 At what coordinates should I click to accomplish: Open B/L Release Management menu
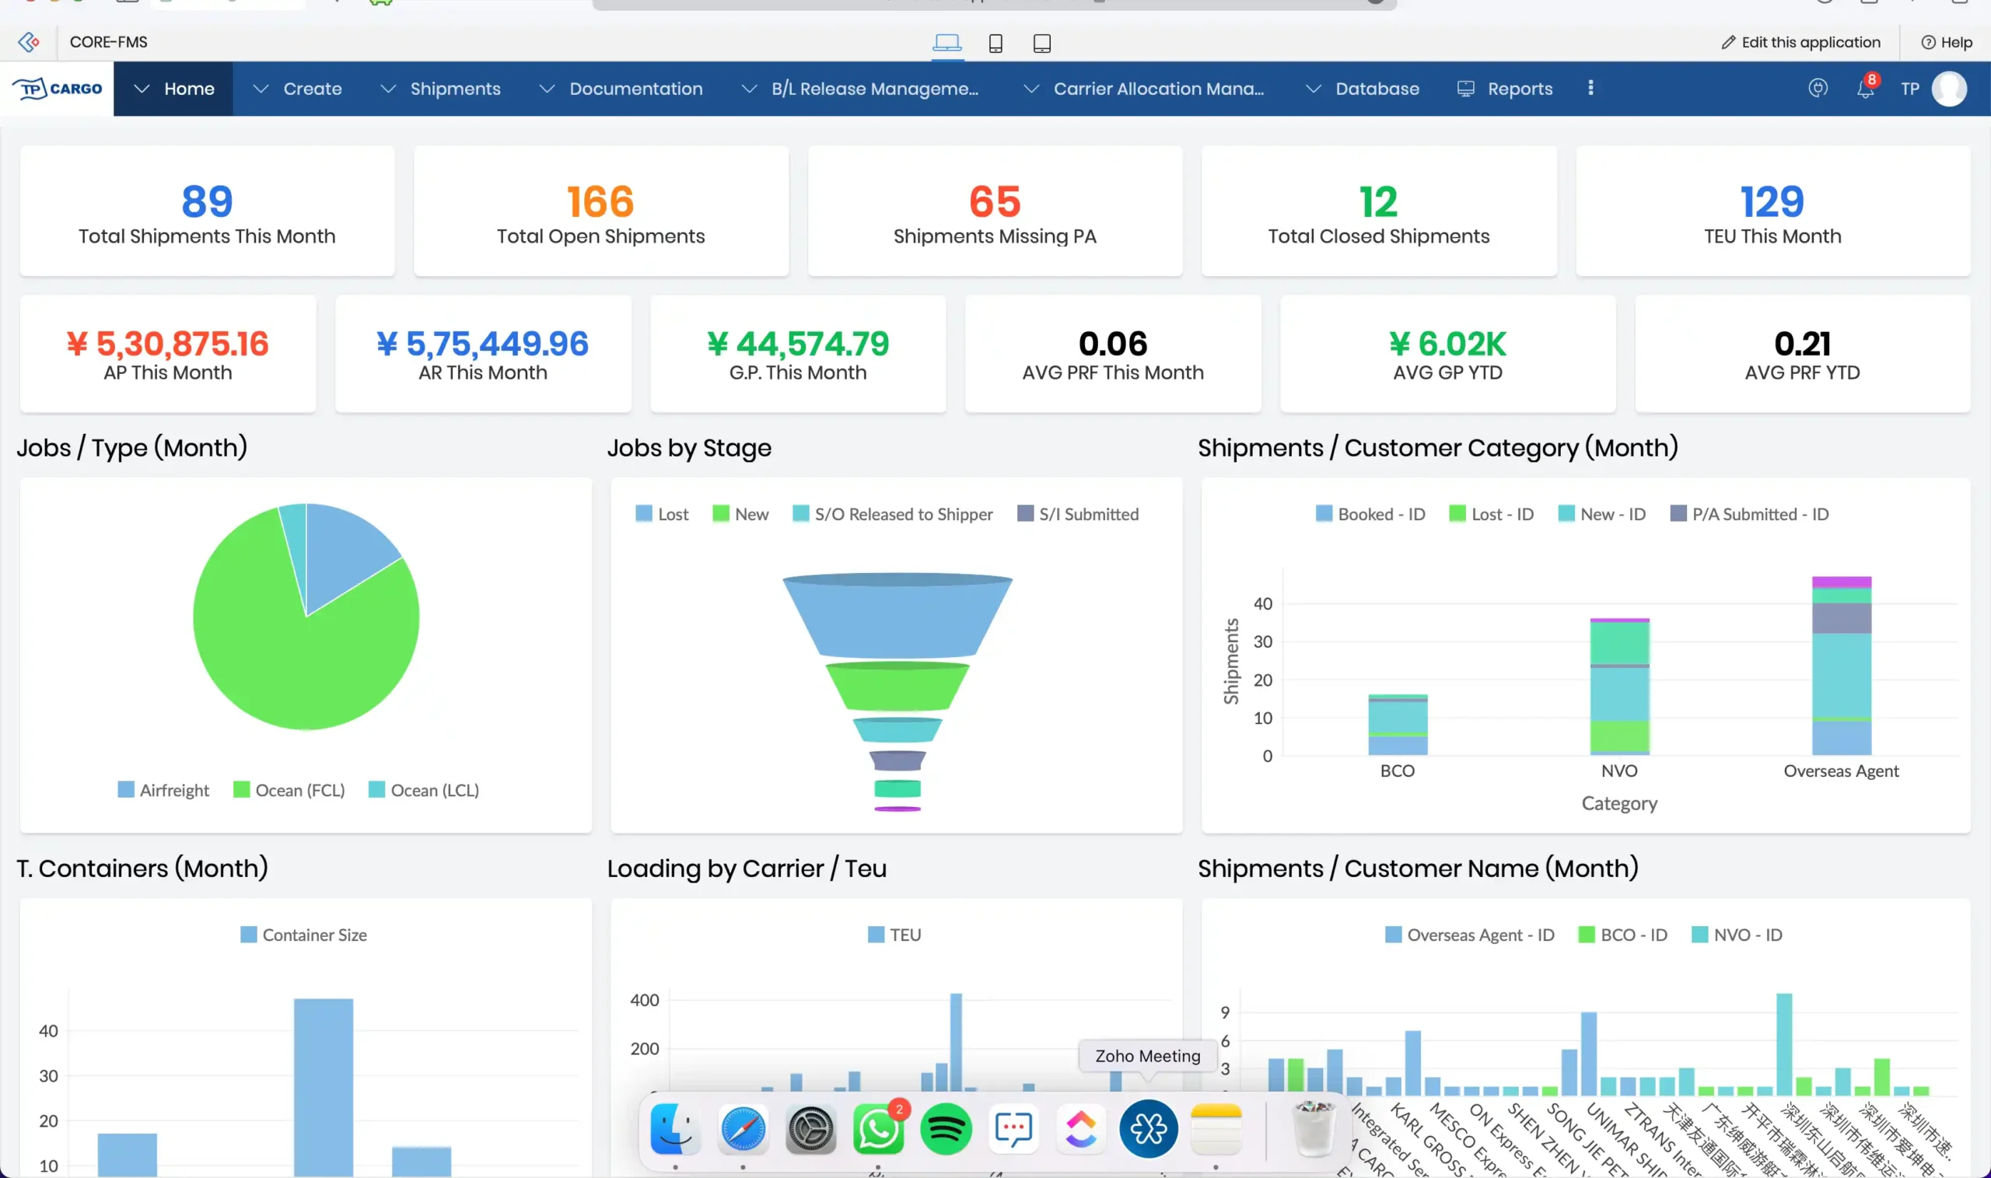859,89
